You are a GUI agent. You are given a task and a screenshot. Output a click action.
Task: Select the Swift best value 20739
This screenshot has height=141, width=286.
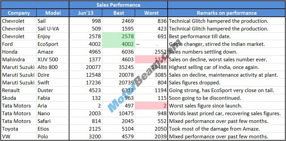[x=119, y=83]
